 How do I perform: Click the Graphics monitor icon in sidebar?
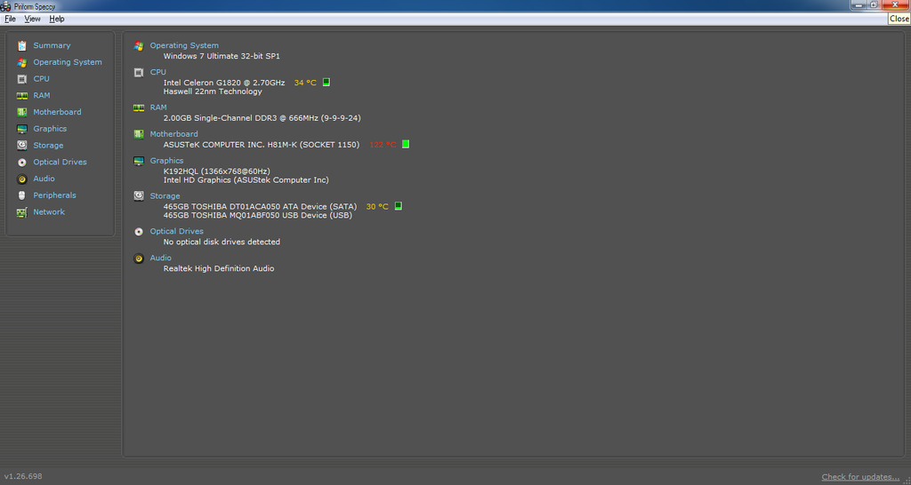click(22, 129)
